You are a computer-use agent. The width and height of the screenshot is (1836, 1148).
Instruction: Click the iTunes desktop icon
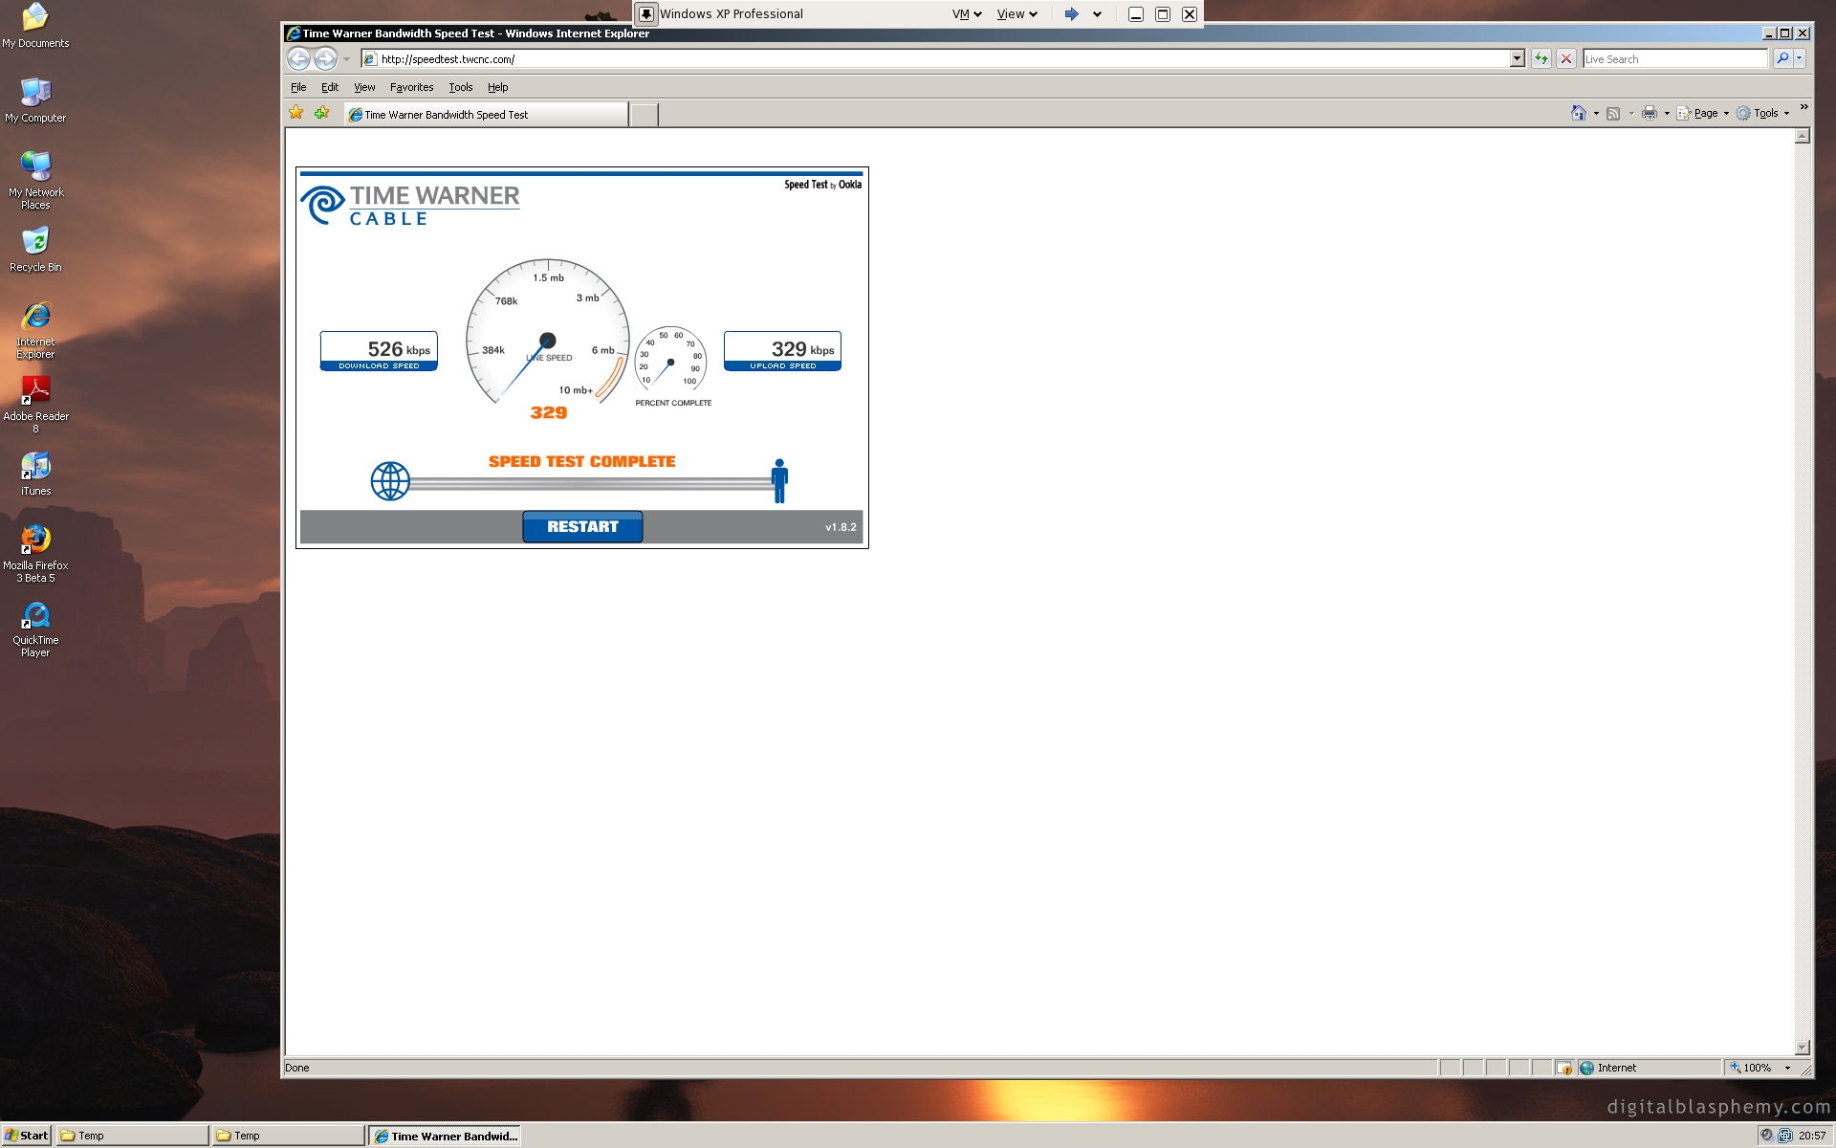click(35, 474)
